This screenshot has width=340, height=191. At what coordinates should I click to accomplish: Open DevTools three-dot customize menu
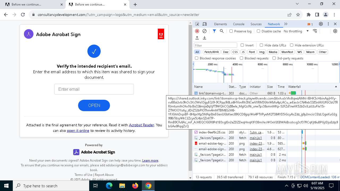tap(328, 24)
